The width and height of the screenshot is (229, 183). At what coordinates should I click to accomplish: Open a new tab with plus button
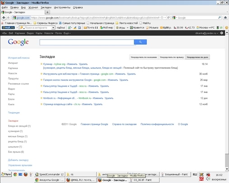point(47,12)
